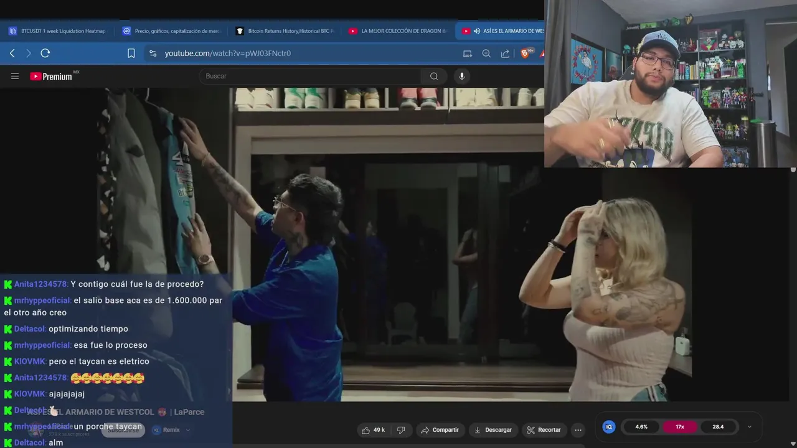
Task: Expand the stats panel chevron
Action: pyautogui.click(x=749, y=427)
